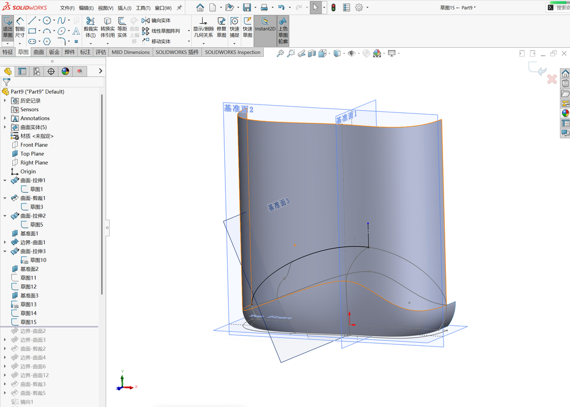Click the confirm exit sketch corner icon

tap(537, 68)
